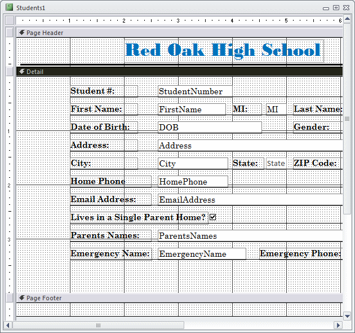Select the Email Address: label
The width and height of the screenshot is (355, 333).
pyautogui.click(x=110, y=200)
